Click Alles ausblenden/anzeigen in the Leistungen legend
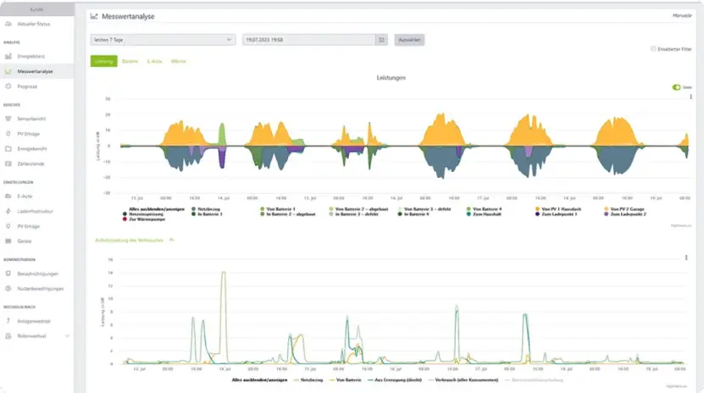 point(156,209)
